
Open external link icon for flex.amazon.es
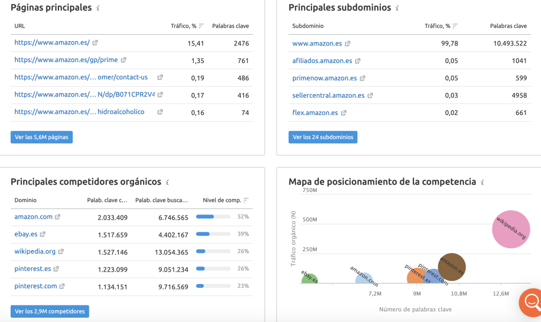coord(344,113)
